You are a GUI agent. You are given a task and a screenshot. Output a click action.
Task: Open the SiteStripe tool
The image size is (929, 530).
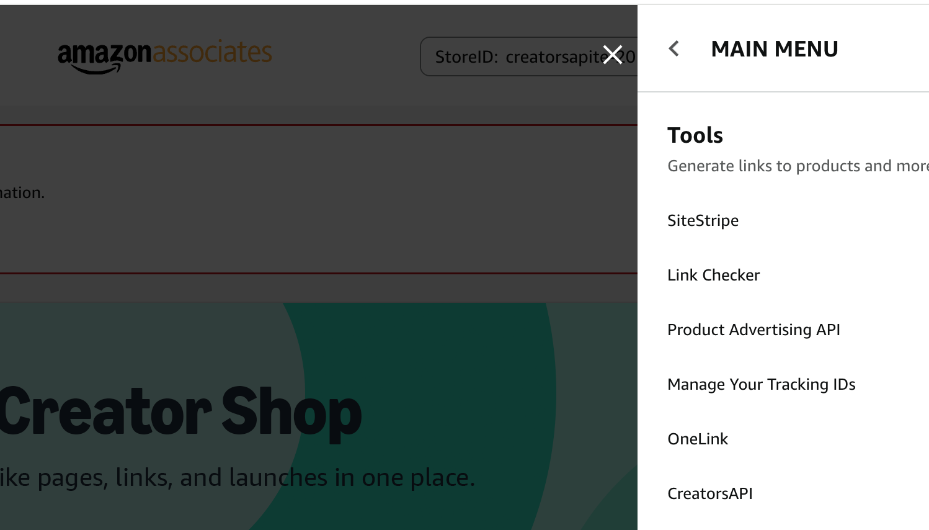[x=703, y=220]
